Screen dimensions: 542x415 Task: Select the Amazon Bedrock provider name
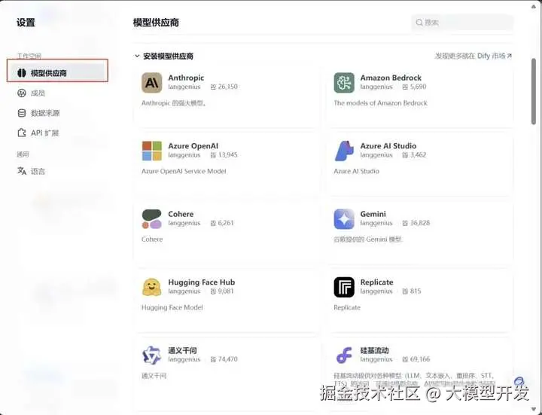[391, 78]
